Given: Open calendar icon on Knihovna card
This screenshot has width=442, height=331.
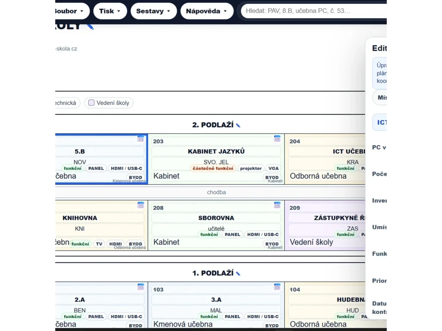Looking at the screenshot, I should click(x=141, y=205).
